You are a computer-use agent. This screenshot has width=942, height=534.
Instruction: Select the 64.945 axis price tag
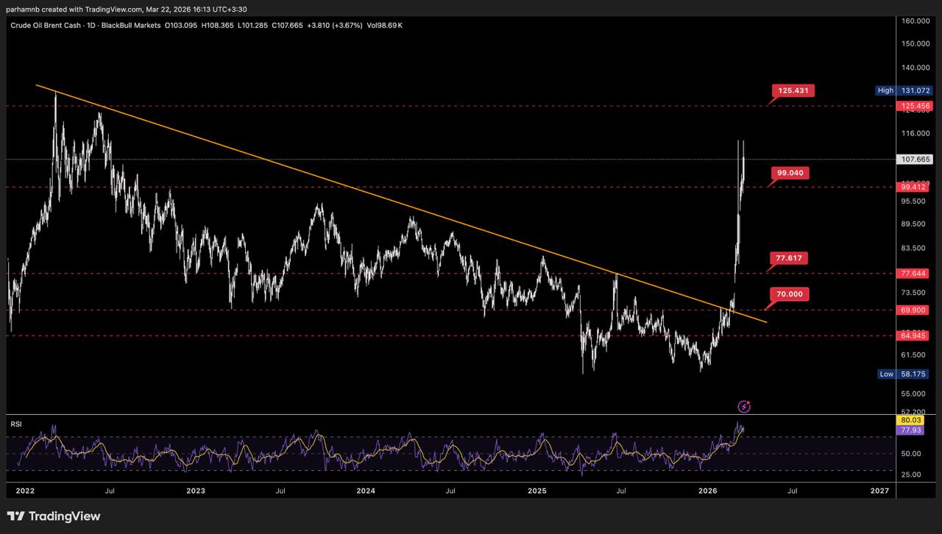915,335
